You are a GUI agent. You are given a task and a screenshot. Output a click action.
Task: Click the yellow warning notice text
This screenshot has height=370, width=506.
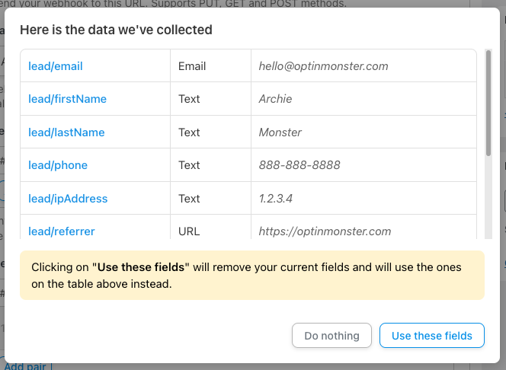246,276
